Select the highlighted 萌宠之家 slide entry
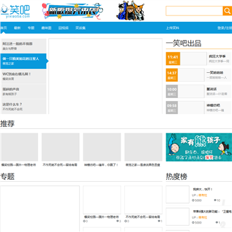The height and width of the screenshot is (232, 232). [24, 61]
